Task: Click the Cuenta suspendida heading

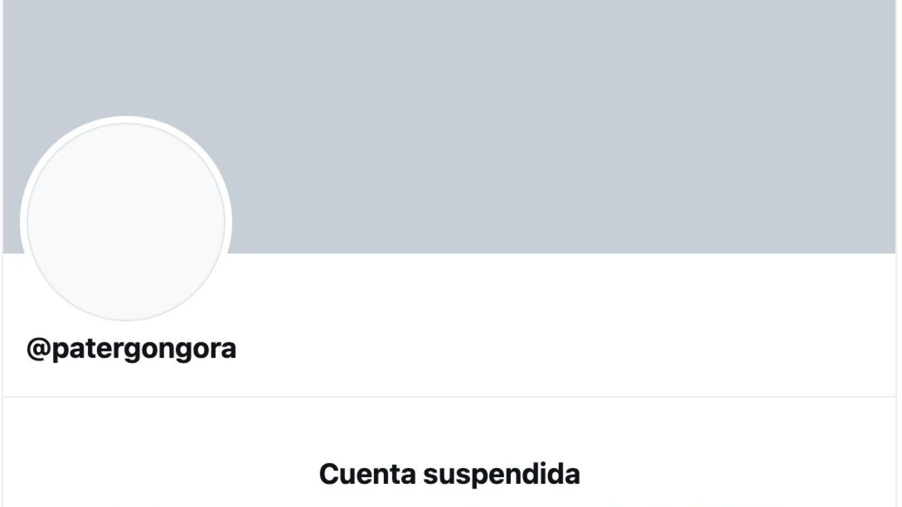Action: click(x=449, y=474)
